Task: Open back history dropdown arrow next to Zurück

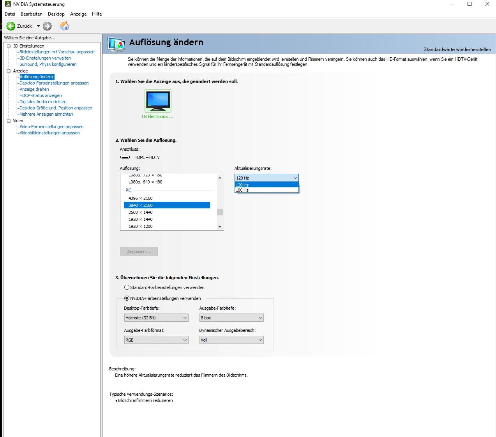Action: click(38, 26)
